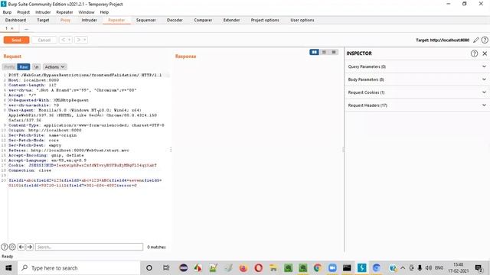
Task: Open the Project menu
Action: click(24, 12)
